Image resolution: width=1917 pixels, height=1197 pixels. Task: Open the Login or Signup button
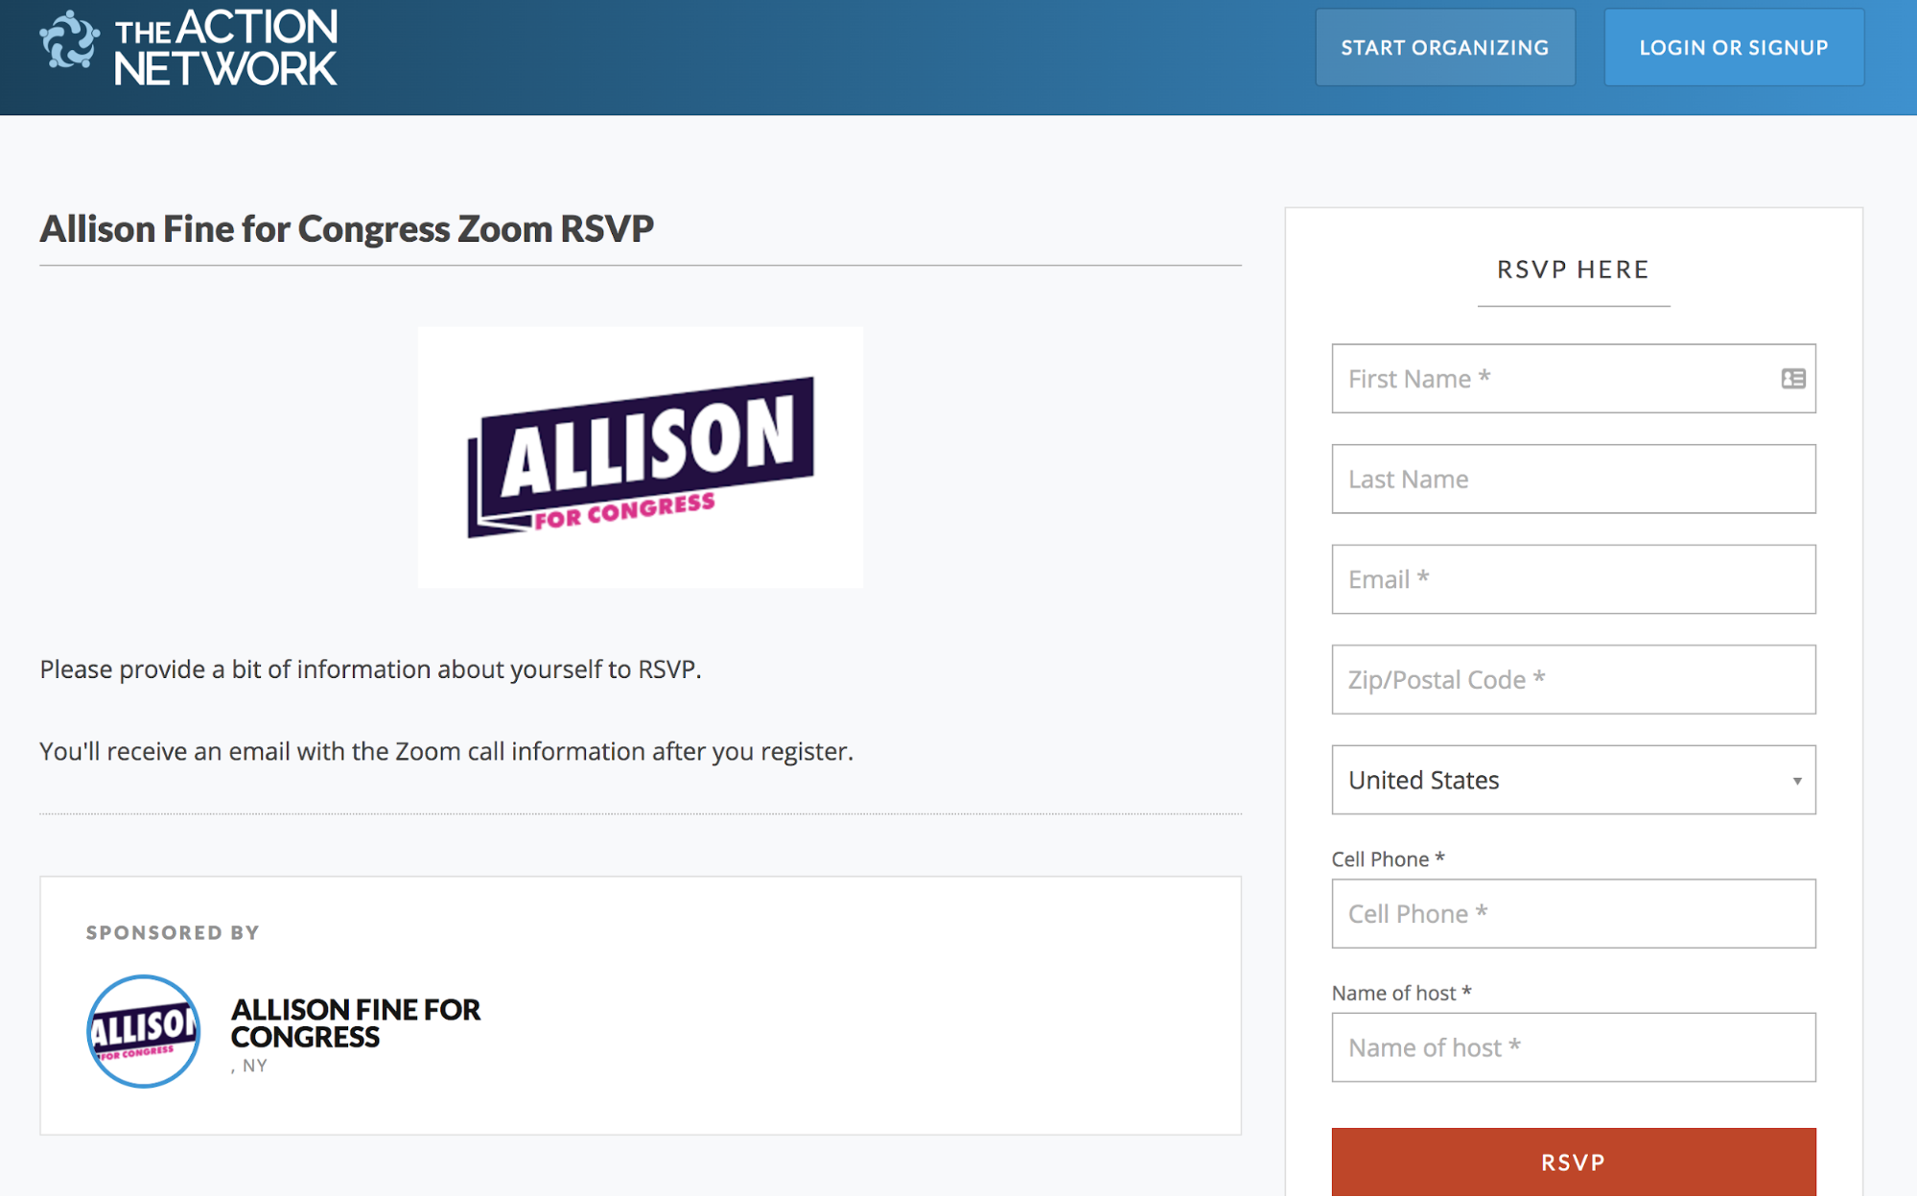1734,48
